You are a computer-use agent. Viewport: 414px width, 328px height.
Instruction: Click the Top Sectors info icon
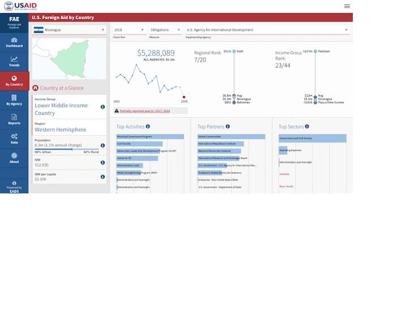pyautogui.click(x=307, y=127)
